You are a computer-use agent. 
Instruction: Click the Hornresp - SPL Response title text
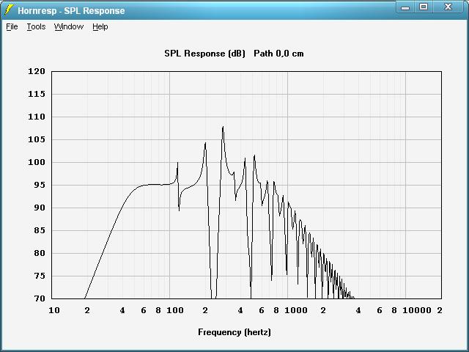[71, 11]
